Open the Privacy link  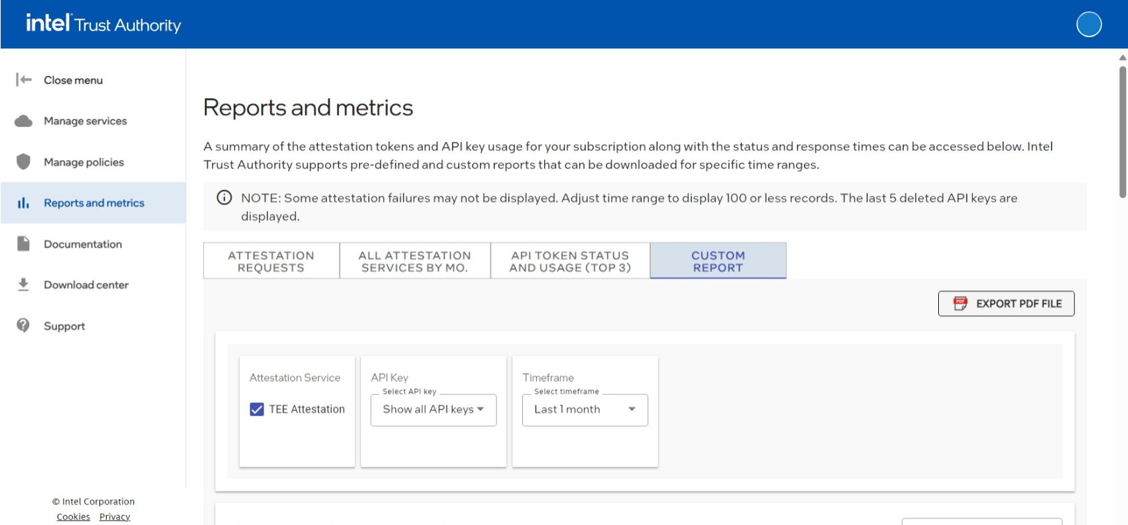click(x=115, y=516)
